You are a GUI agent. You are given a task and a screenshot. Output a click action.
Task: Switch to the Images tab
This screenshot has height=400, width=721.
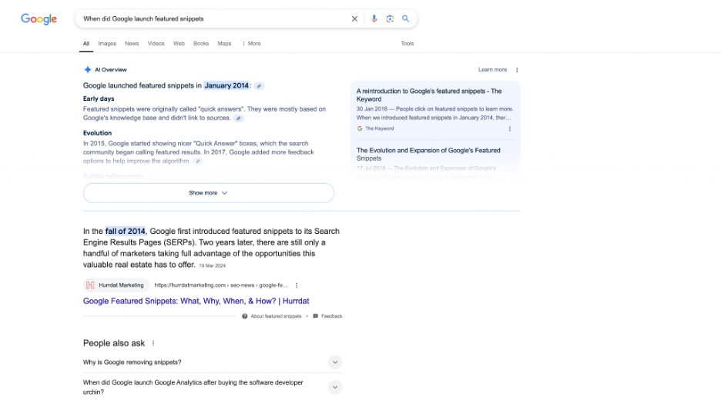coord(107,44)
